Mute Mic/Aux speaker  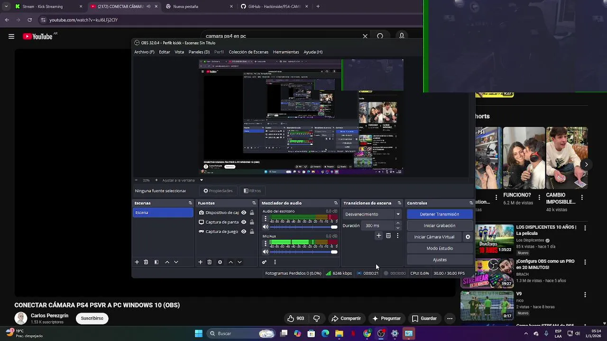[x=266, y=251]
